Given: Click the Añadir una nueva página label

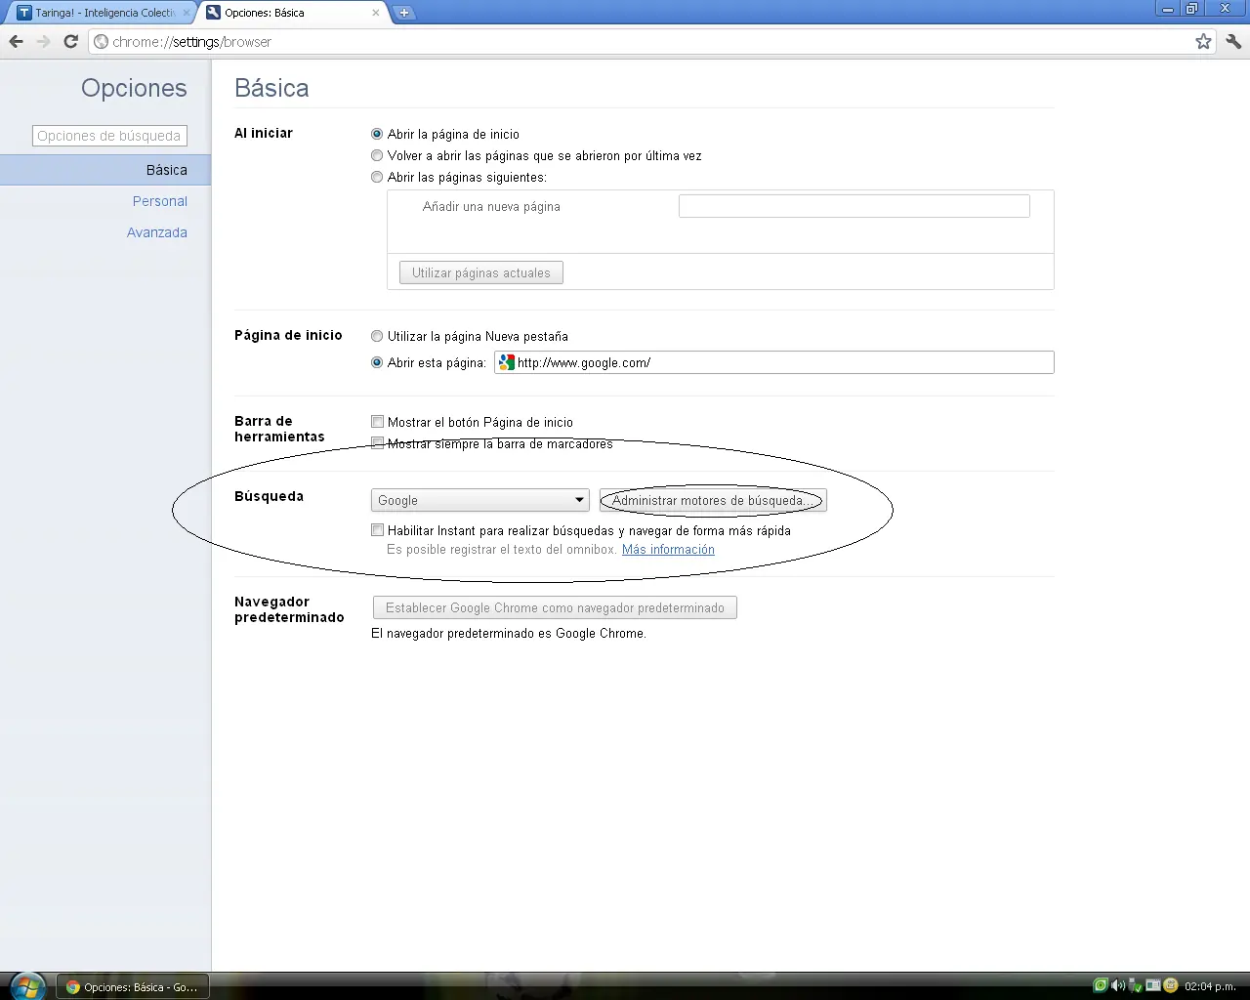Looking at the screenshot, I should coord(491,207).
